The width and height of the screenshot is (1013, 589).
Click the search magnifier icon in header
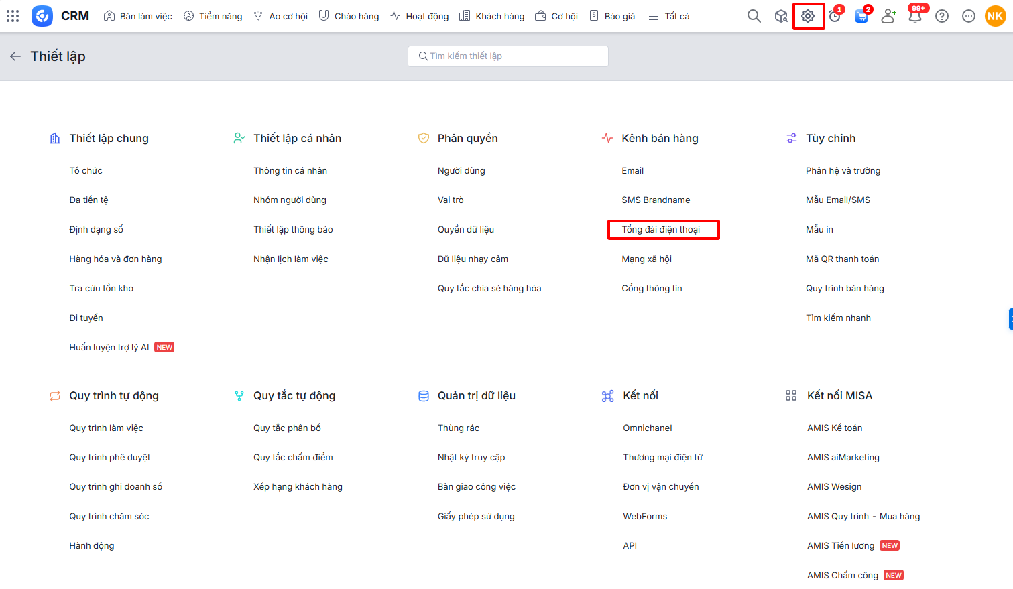[754, 16]
